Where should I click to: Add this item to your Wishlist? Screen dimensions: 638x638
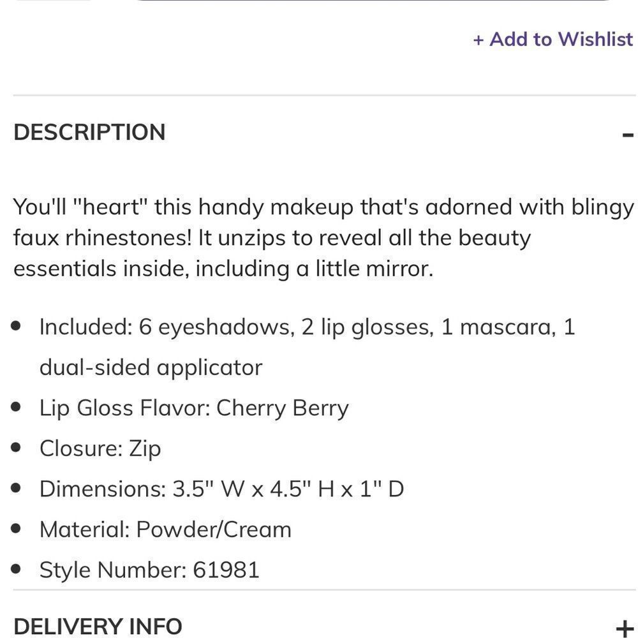coord(553,39)
